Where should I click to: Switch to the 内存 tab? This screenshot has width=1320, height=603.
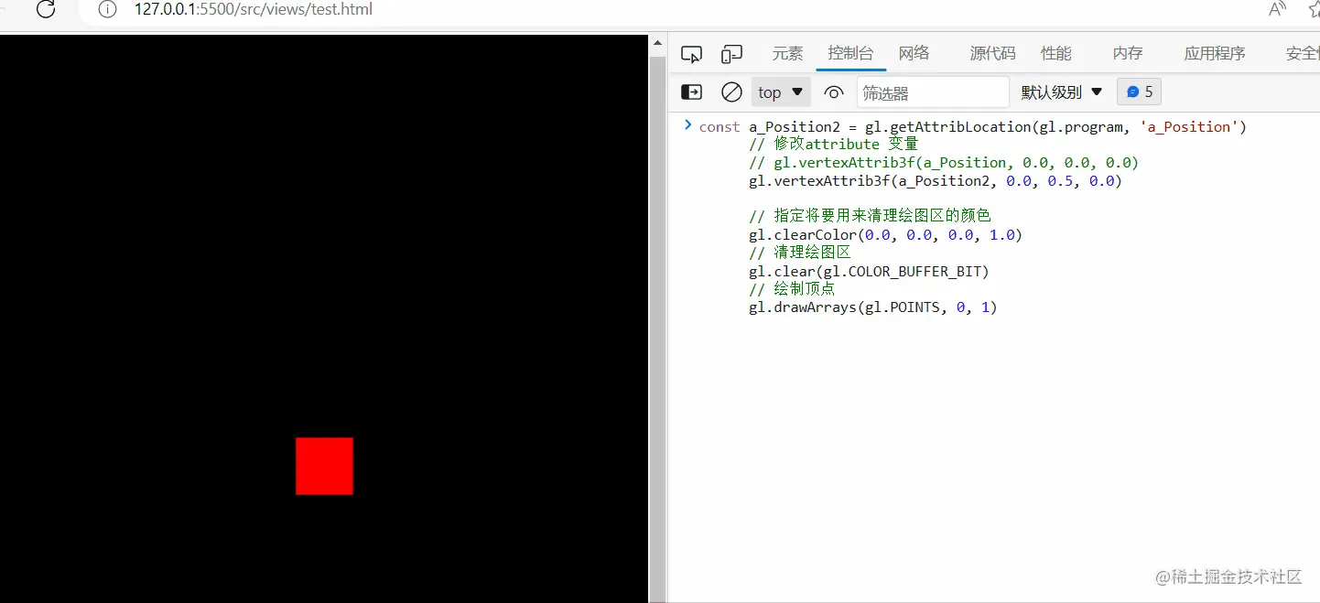coord(1128,53)
